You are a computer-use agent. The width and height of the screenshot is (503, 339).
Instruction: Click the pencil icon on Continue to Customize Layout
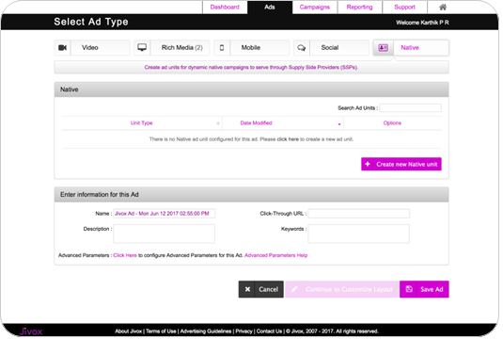[294, 289]
